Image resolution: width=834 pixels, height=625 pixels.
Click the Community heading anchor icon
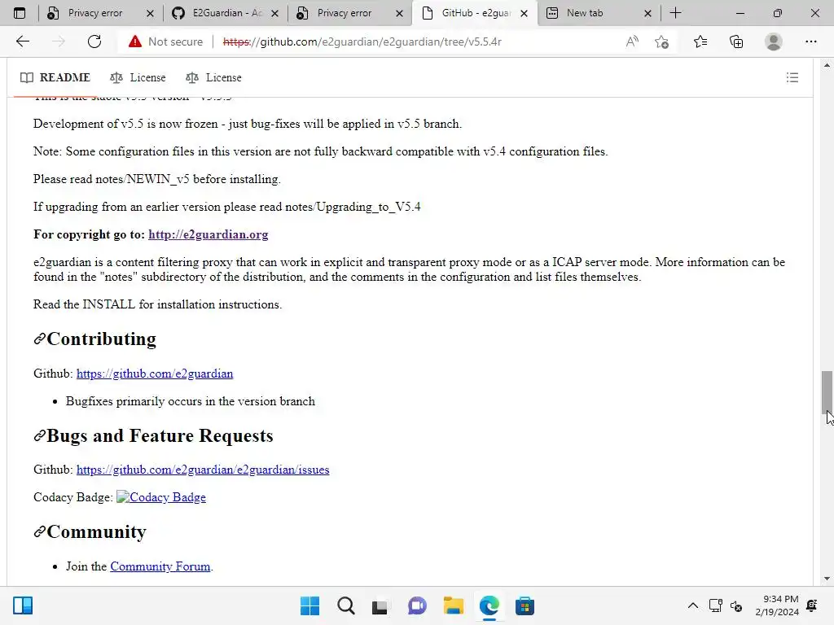[x=39, y=532]
